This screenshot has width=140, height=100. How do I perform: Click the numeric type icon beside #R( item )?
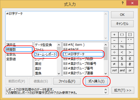point(65,45)
